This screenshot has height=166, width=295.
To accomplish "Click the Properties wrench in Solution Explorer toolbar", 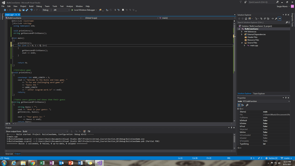I will (x=276, y=19).
